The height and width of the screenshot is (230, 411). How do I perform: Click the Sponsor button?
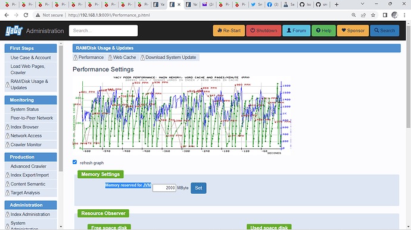coord(353,31)
